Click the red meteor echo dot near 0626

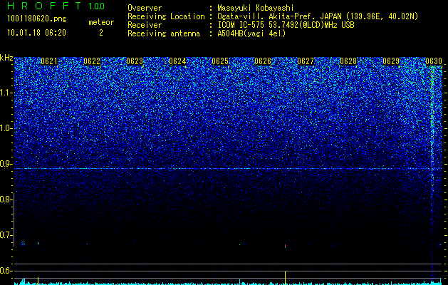285,246
